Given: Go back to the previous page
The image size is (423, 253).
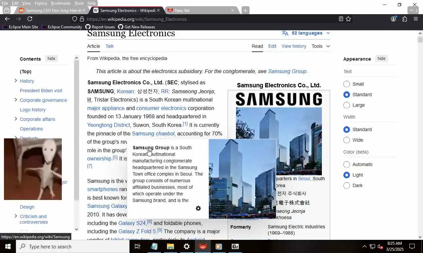Looking at the screenshot, I should pos(7,19).
